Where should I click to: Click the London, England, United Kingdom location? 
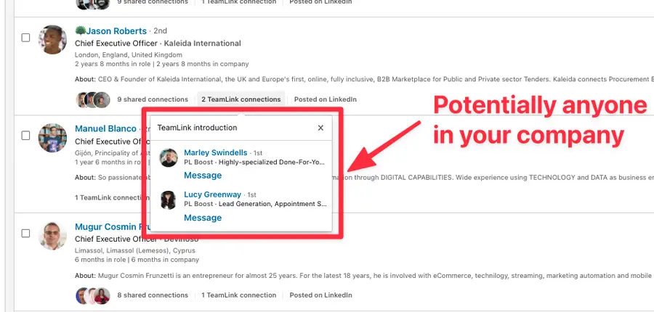(x=129, y=55)
